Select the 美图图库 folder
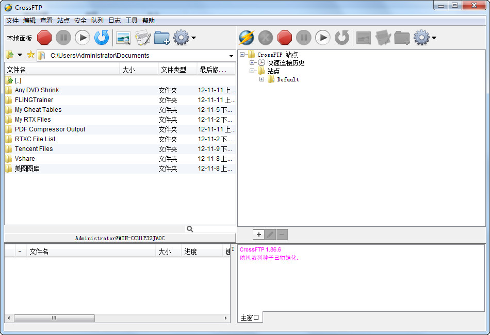The image size is (490, 335). click(x=120, y=169)
